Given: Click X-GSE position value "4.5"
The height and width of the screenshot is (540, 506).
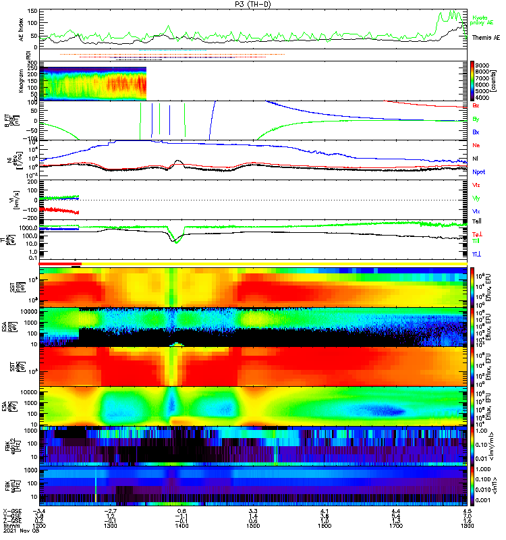Looking at the screenshot, I should coord(467,511).
